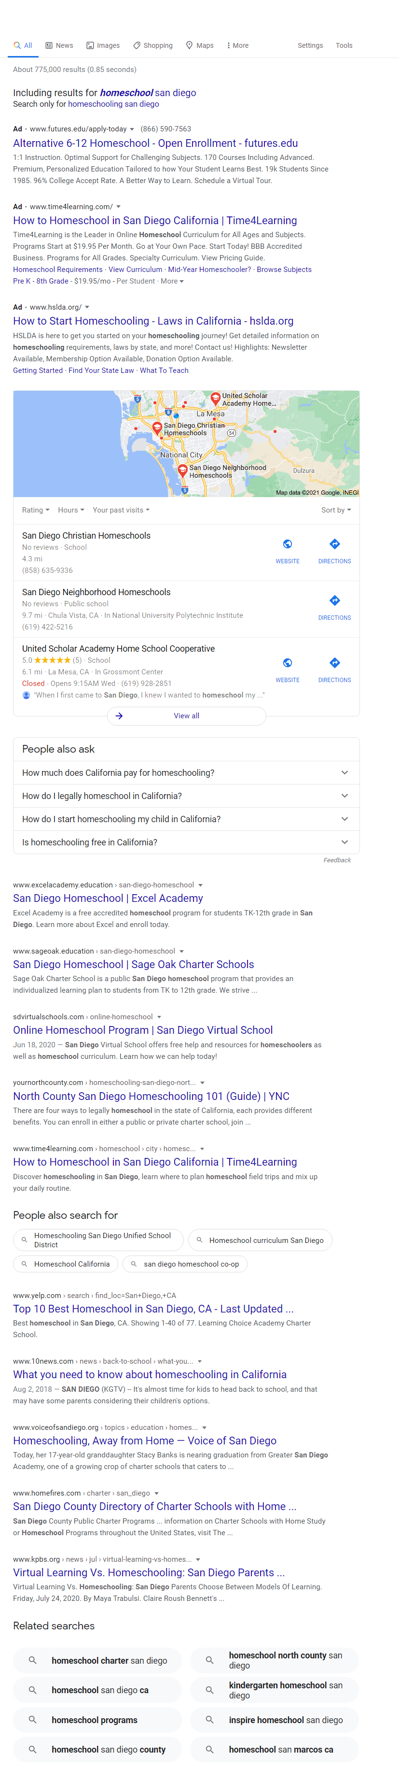
Task: Switch to the Shopping results tab
Action: [153, 45]
